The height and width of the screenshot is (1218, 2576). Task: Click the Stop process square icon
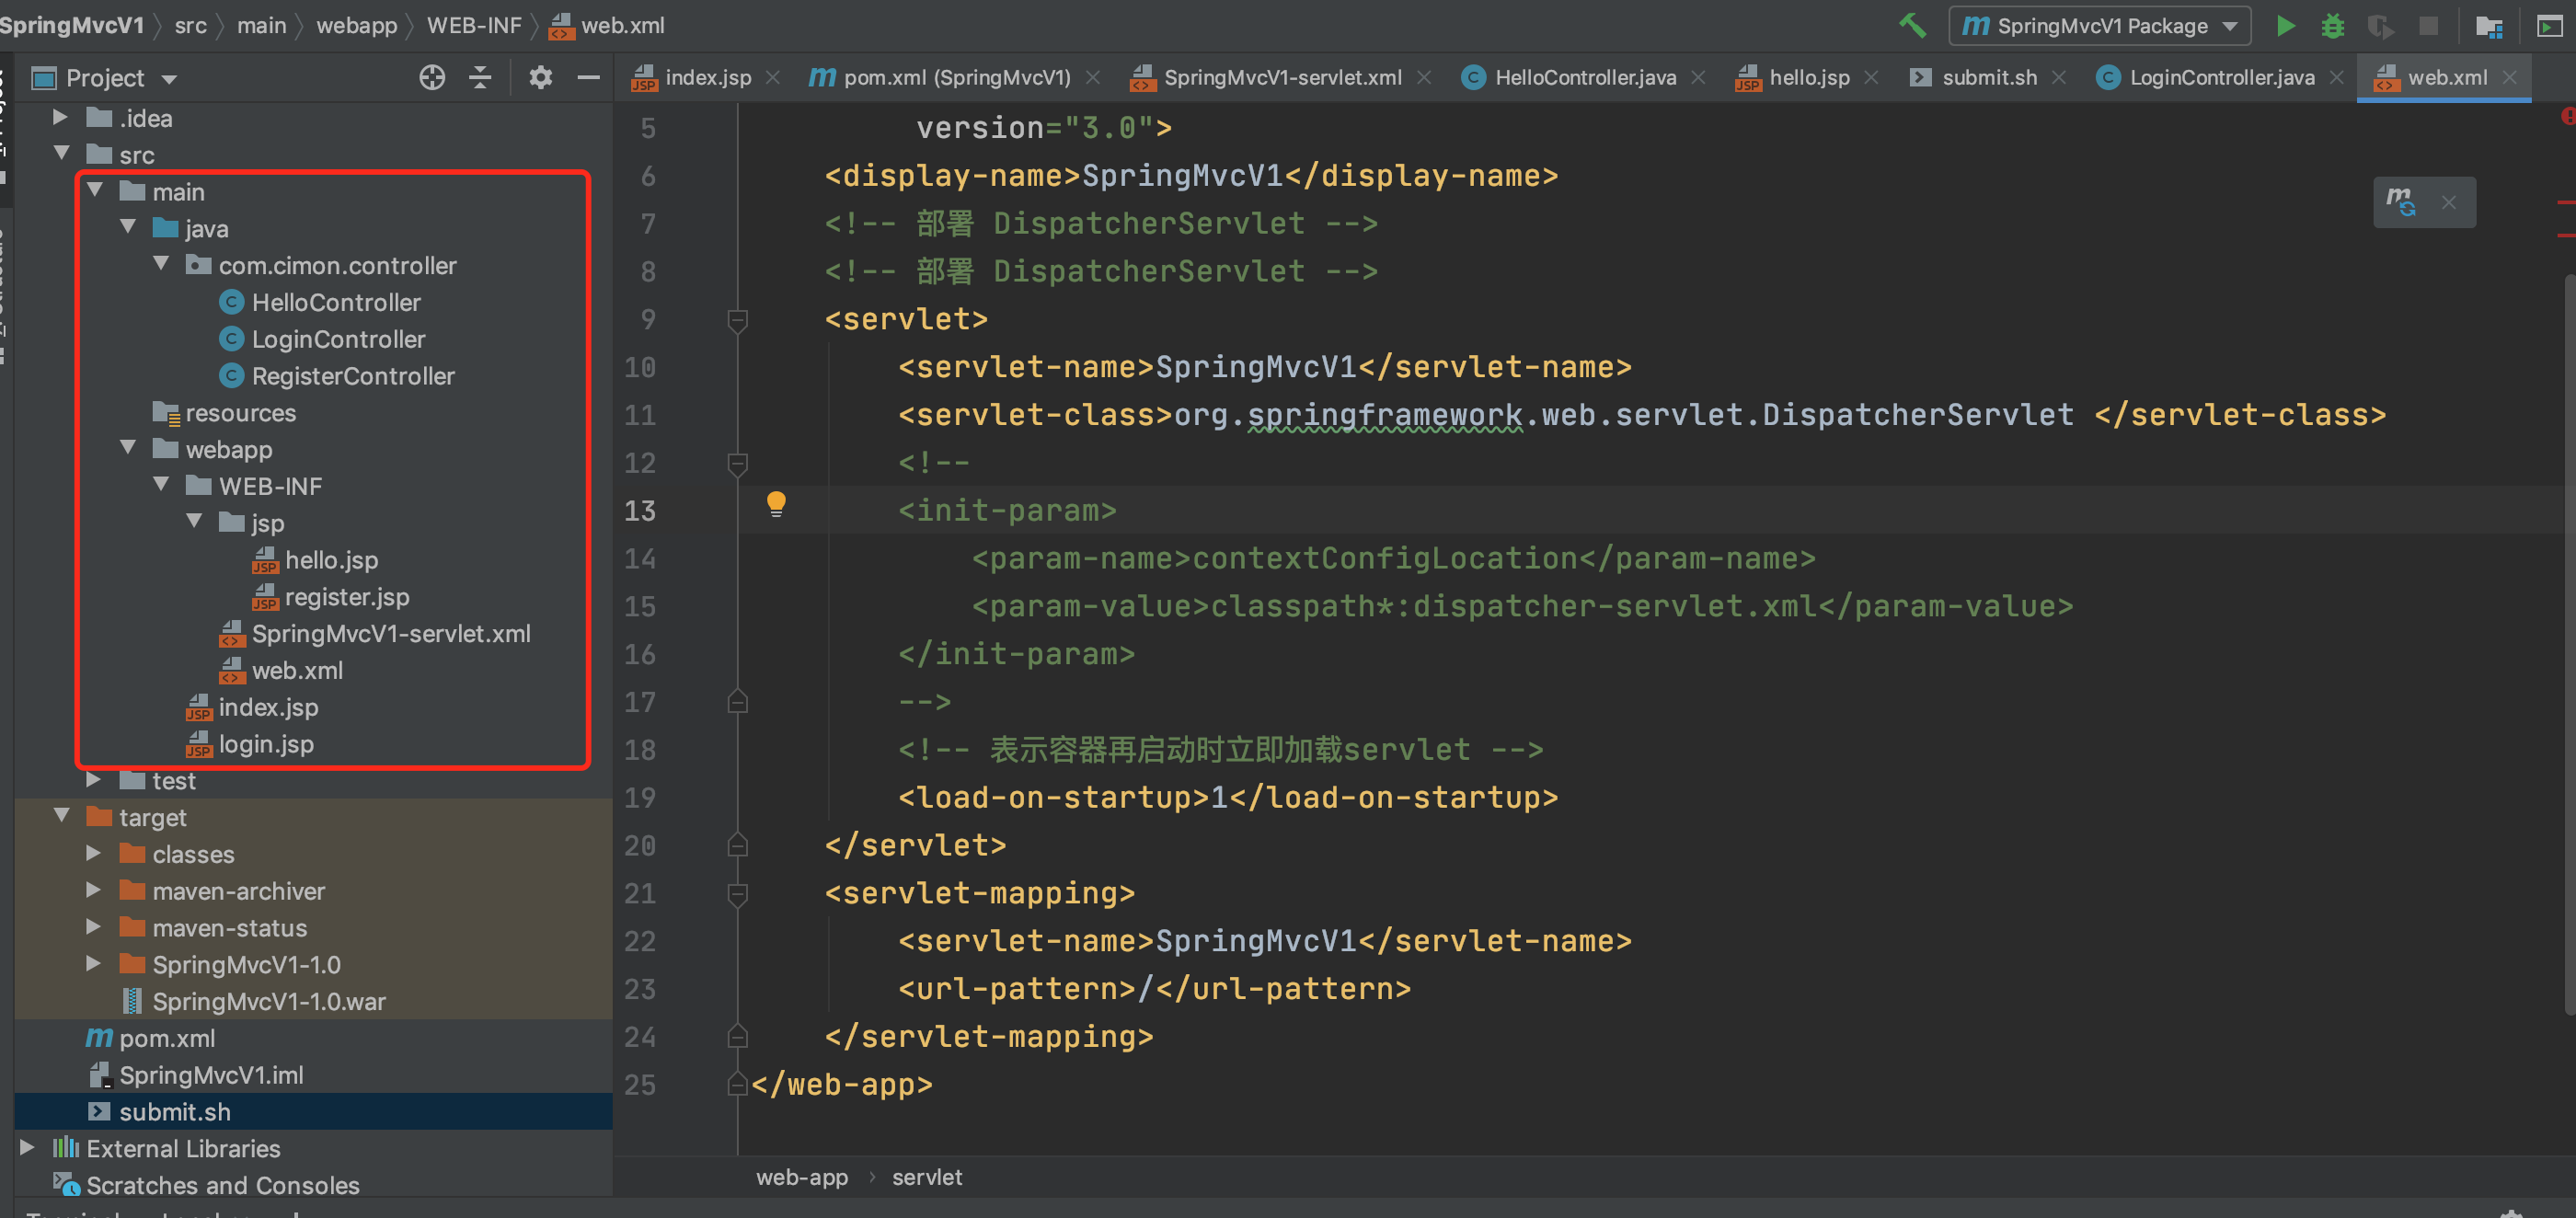(x=2428, y=25)
